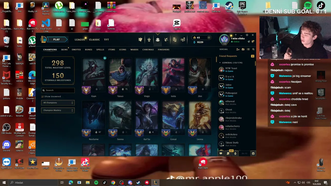The height and width of the screenshot is (186, 331).
Task: Open the League nav item
Action: (80, 40)
